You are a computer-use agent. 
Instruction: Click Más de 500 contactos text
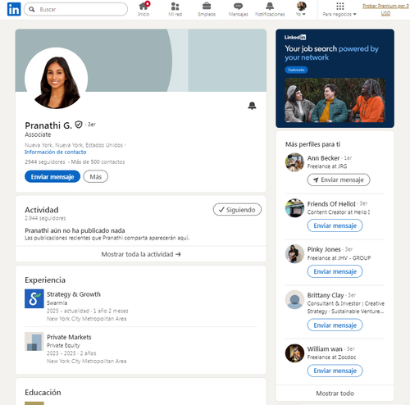(98, 162)
